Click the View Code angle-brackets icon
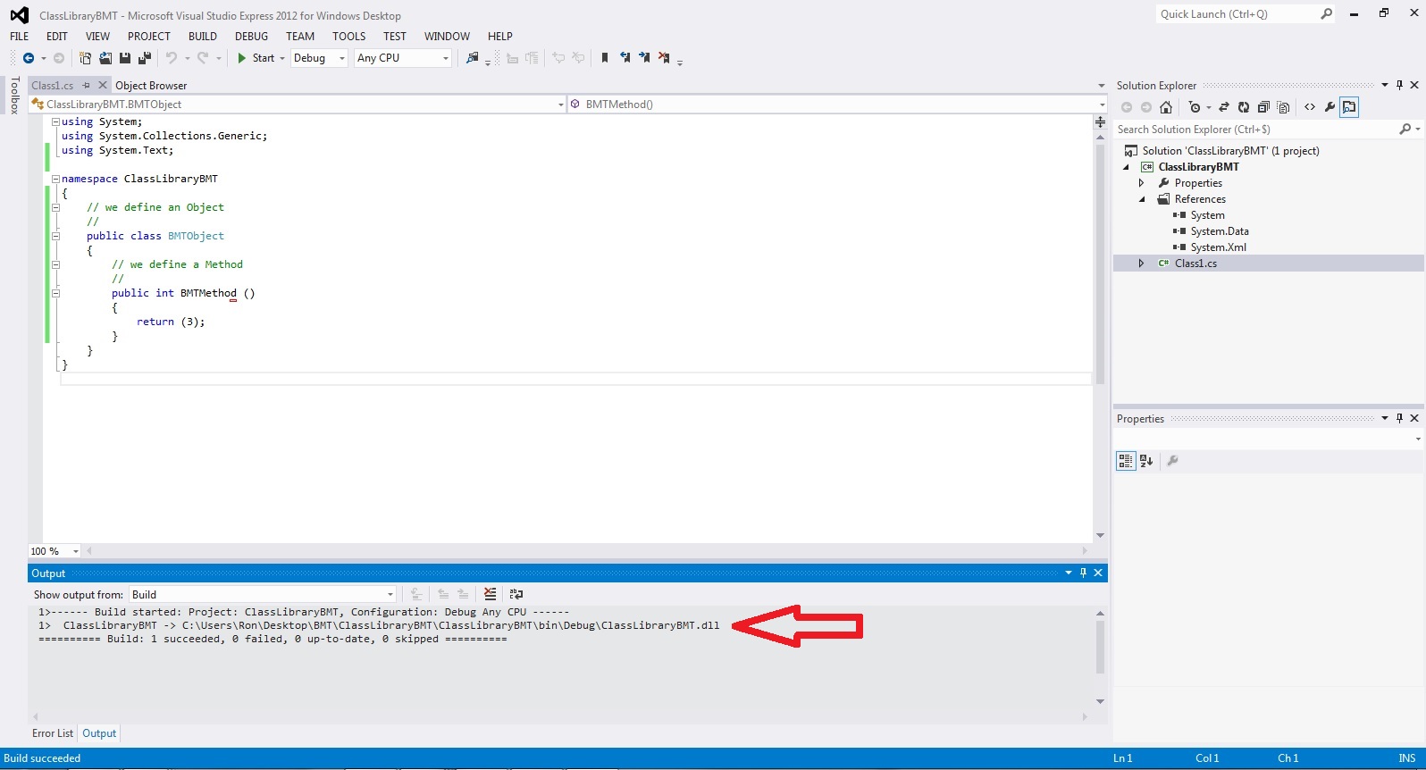 (x=1310, y=107)
